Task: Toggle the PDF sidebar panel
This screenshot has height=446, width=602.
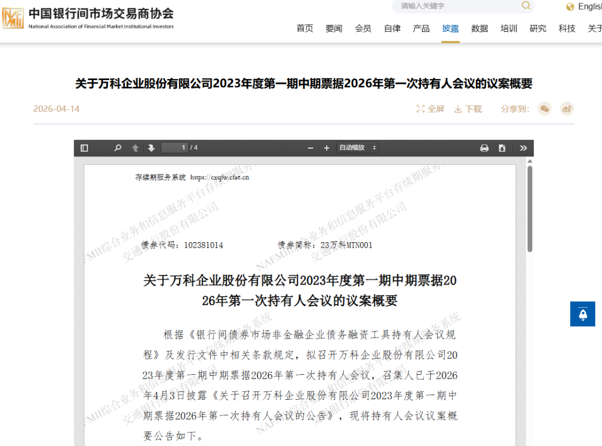Action: click(x=85, y=148)
